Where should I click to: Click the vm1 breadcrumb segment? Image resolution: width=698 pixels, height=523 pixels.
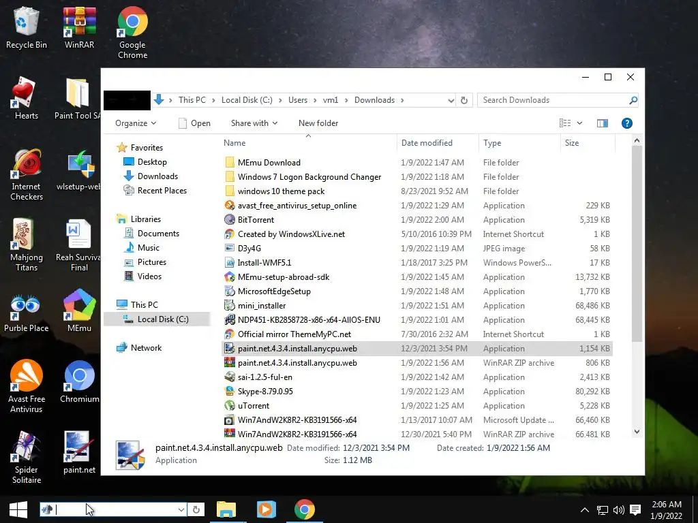[331, 100]
